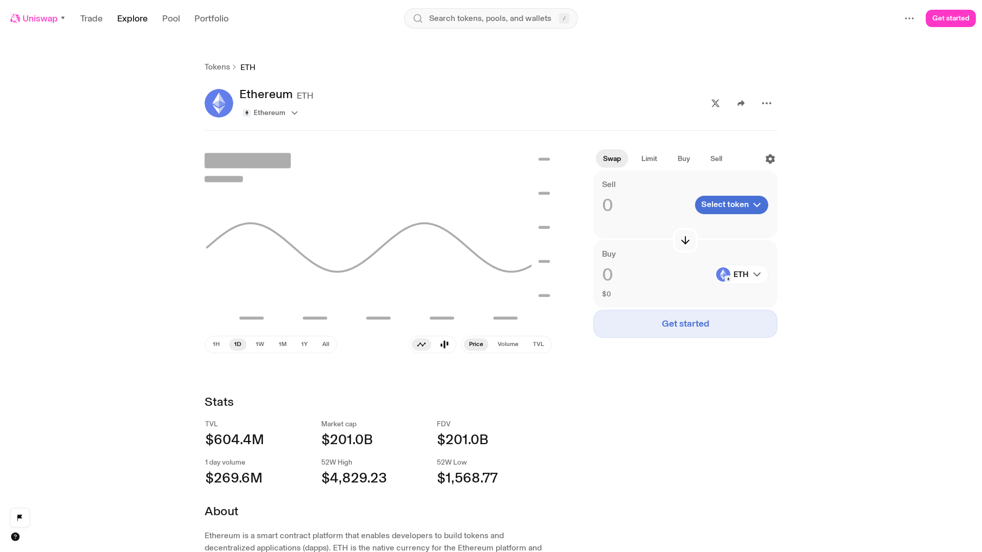982x552 pixels.
Task: Open the help question mark icon
Action: (15, 537)
